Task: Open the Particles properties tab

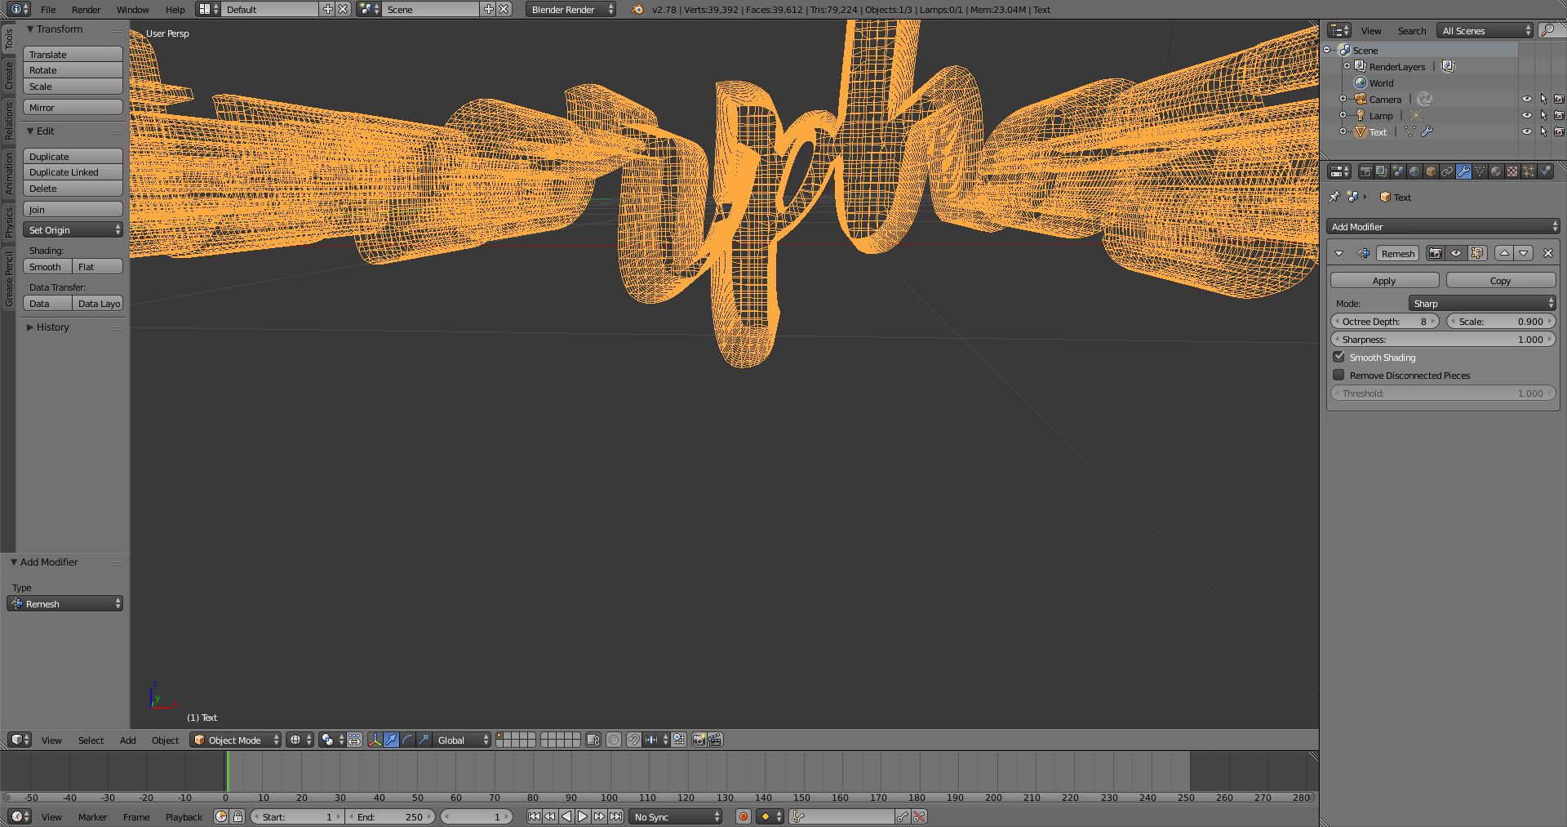Action: (1528, 171)
